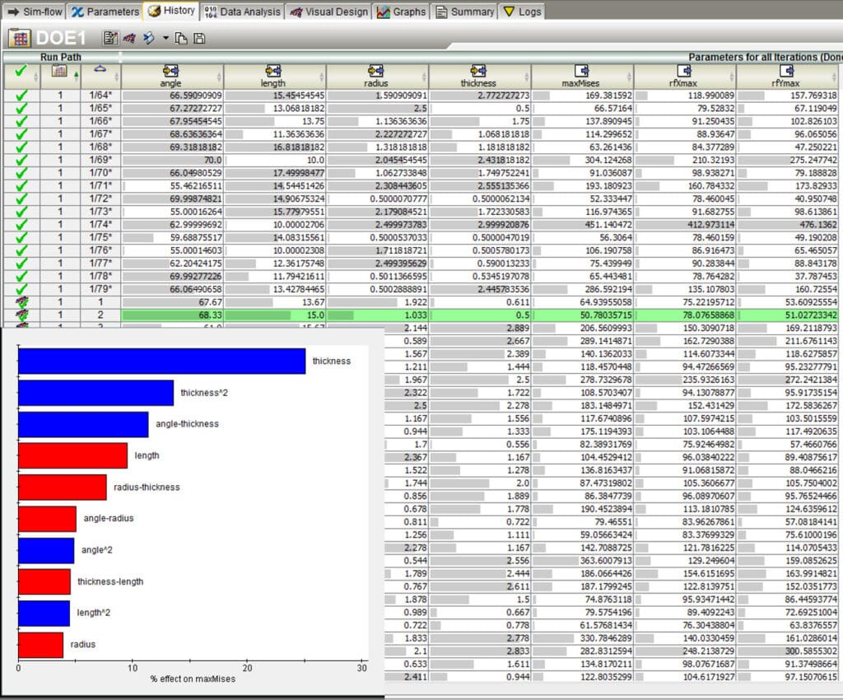Select length cell 16.81818182
This screenshot has width=843, height=700.
click(275, 147)
